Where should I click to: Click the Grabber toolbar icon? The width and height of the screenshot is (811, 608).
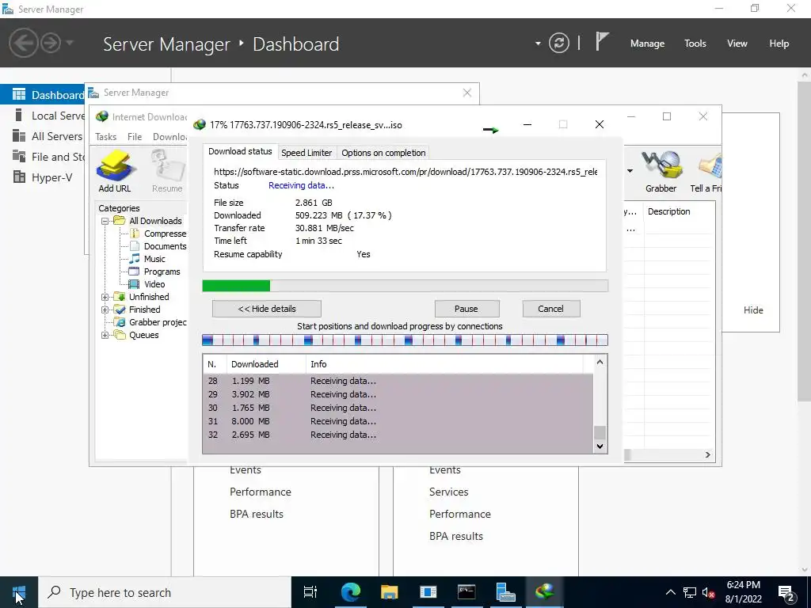[661, 172]
